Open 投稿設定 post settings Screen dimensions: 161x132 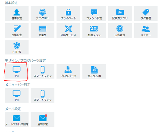tap(17, 30)
